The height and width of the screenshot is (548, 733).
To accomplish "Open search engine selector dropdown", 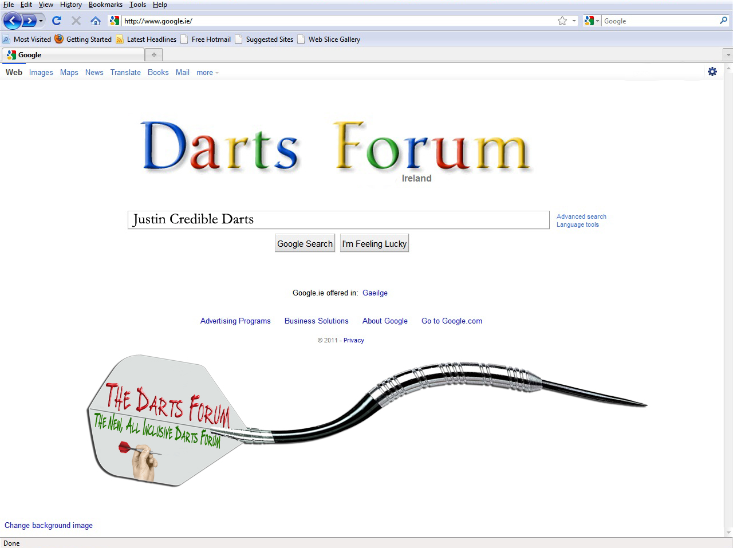I will 592,21.
